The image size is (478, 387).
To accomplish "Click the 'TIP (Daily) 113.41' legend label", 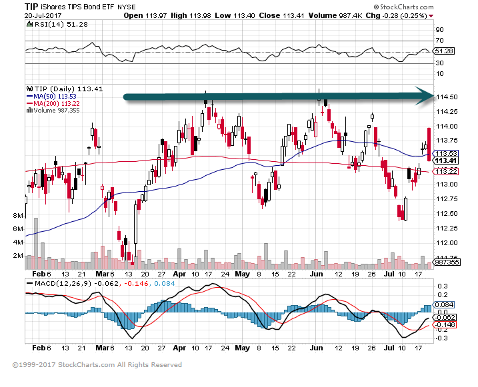I will 69,89.
